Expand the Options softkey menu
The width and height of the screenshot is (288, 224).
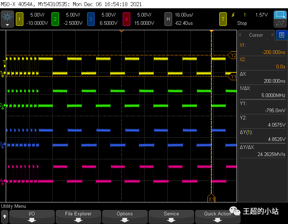tap(125, 217)
